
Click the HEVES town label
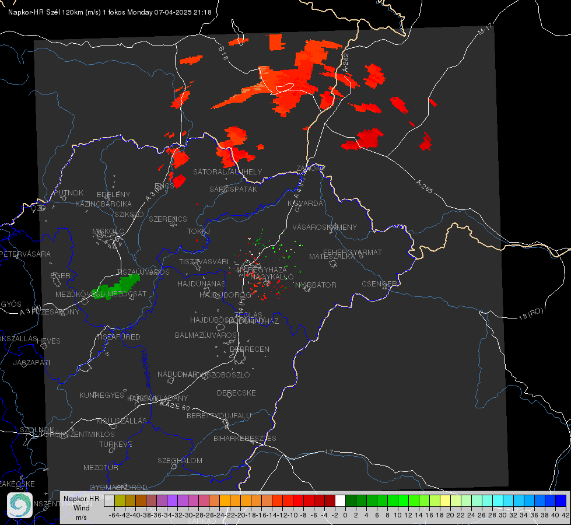[49, 341]
